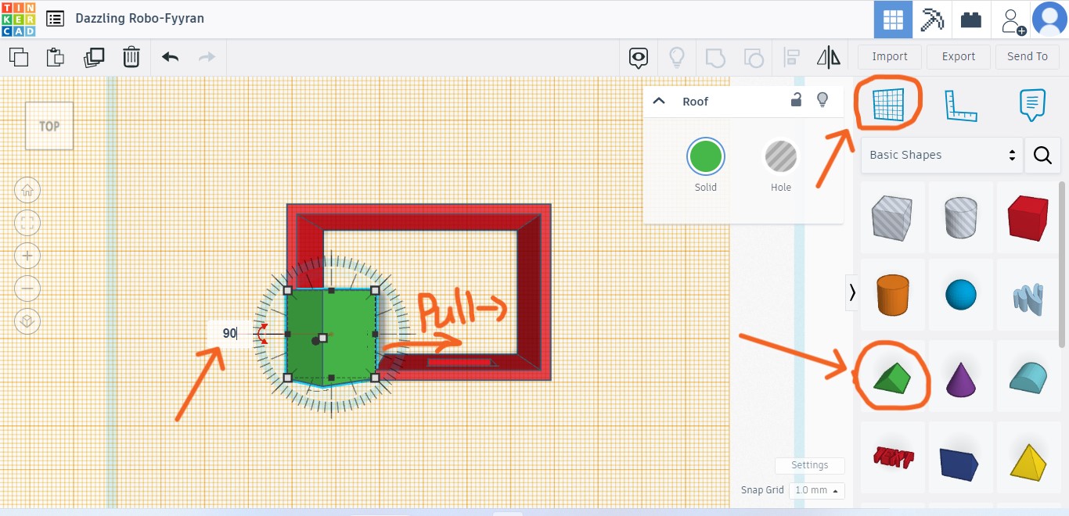Viewport: 1069px width, 516px height.
Task: Click the TOP view cube
Action: [49, 126]
